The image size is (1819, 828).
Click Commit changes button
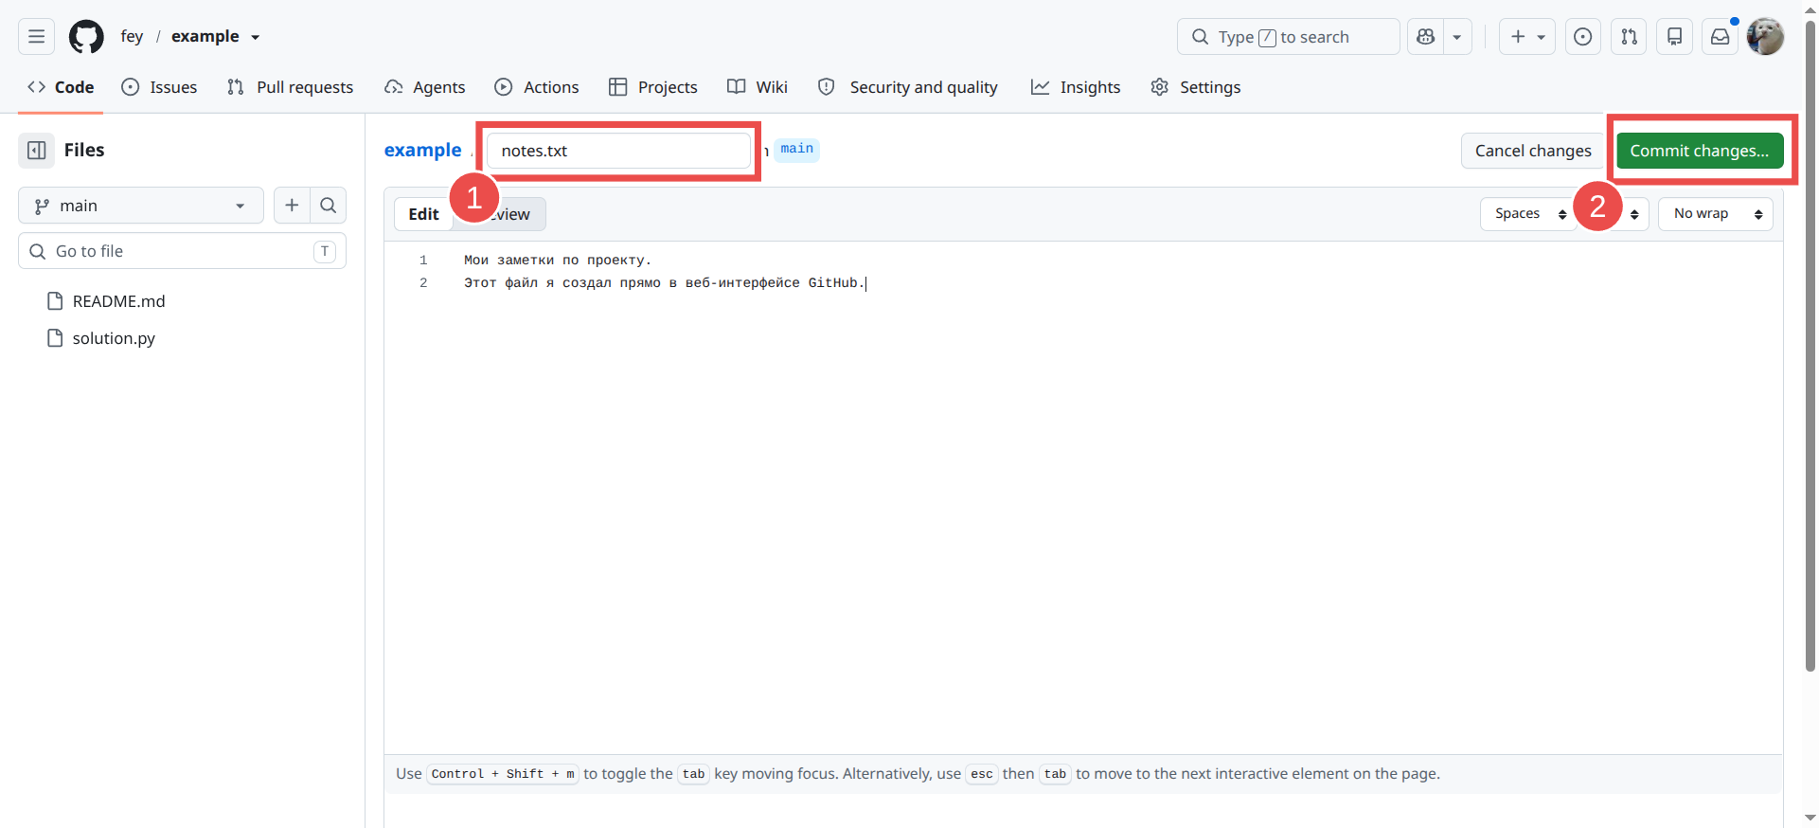(x=1699, y=151)
